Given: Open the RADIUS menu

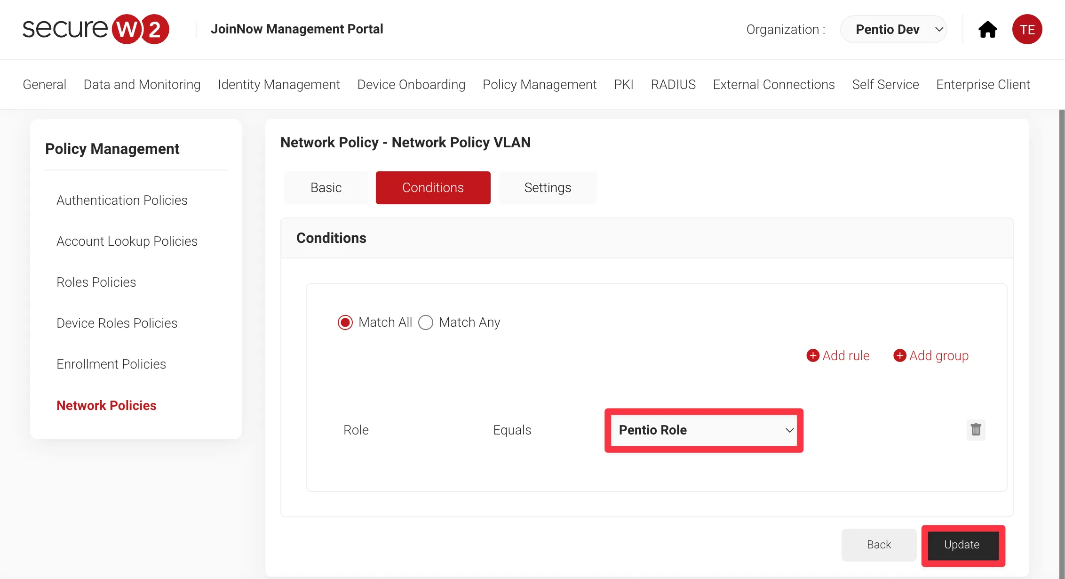Looking at the screenshot, I should (673, 84).
